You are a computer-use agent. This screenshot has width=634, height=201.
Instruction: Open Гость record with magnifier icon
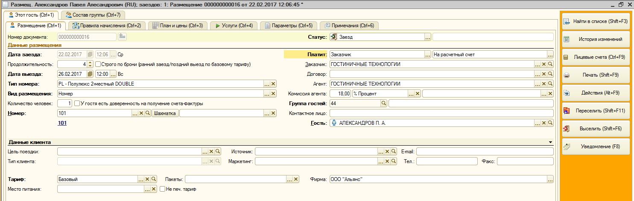(x=550, y=123)
